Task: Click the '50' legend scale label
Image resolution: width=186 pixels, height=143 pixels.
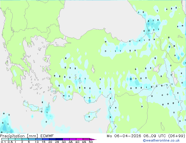Action: (x=91, y=142)
